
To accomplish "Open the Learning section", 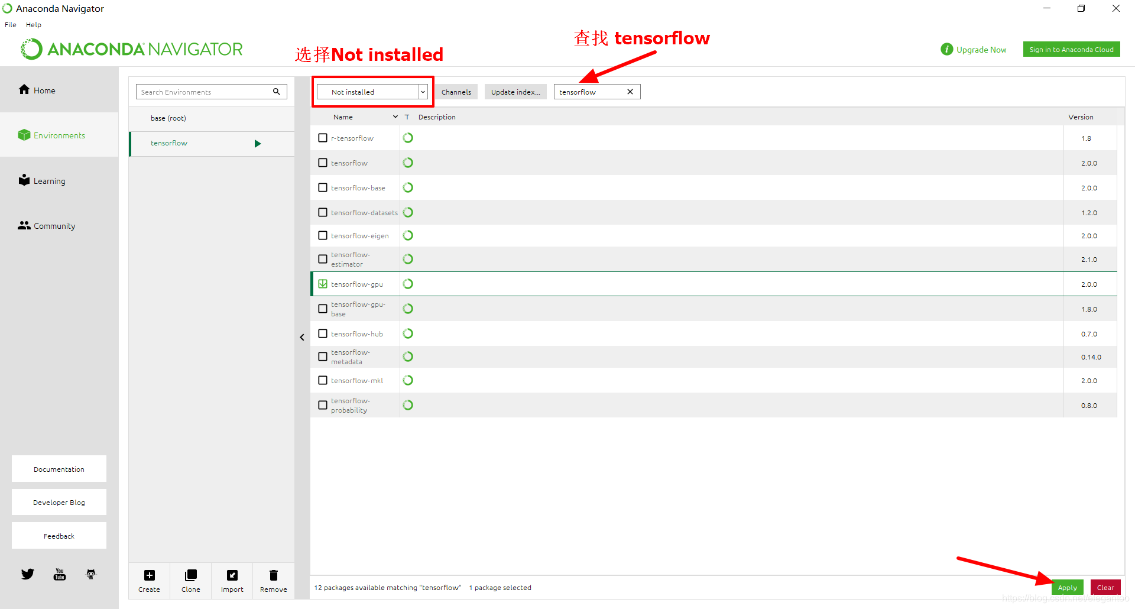I will pos(42,181).
